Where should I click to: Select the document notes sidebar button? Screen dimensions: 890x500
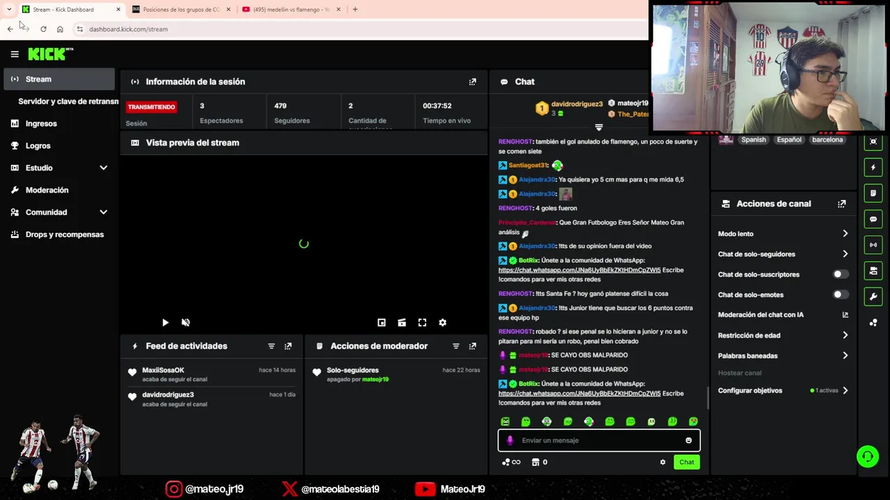874,193
